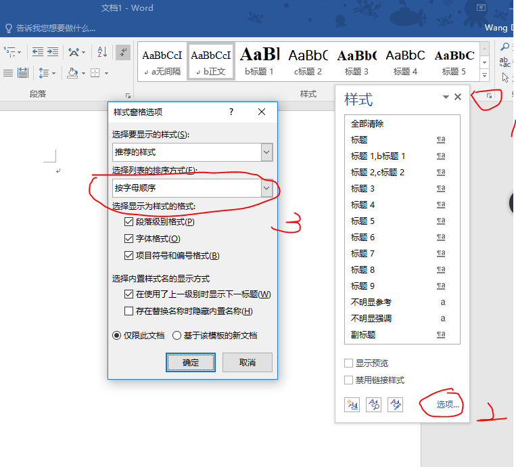The width and height of the screenshot is (516, 467).
Task: Sort paragraphs A to Z
Action: click(x=102, y=52)
